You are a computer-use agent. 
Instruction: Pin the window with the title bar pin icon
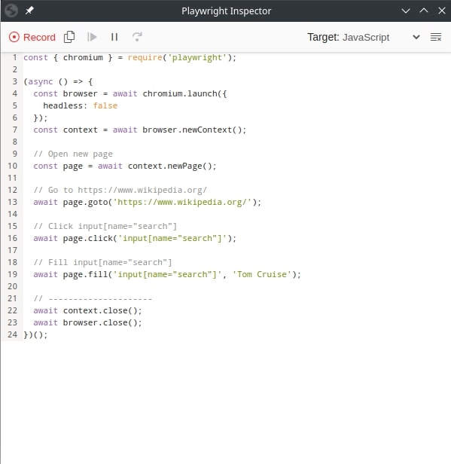pyautogui.click(x=29, y=11)
